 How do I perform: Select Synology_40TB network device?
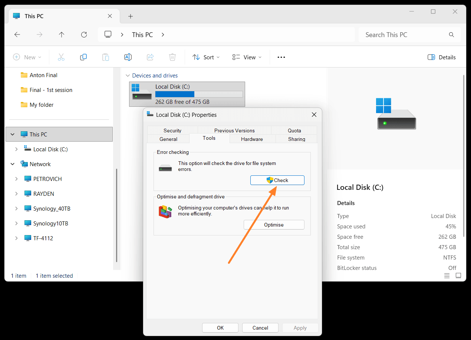pos(52,208)
